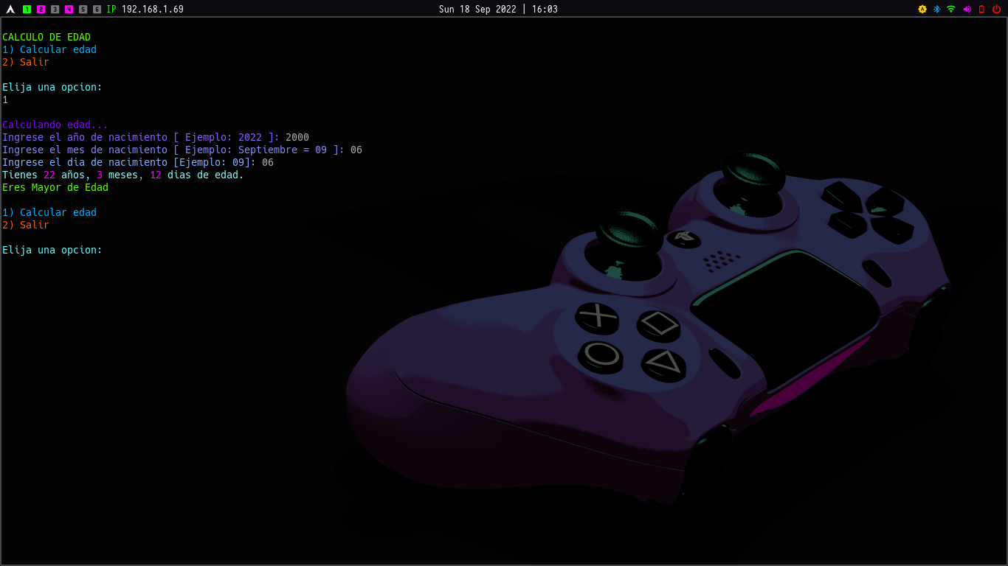This screenshot has width=1008, height=566.
Task: Open the yellow auto-brightness indicator
Action: (922, 10)
